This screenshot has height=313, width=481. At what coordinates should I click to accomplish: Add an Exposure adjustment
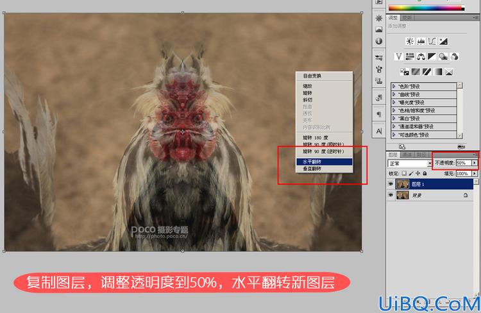443,41
